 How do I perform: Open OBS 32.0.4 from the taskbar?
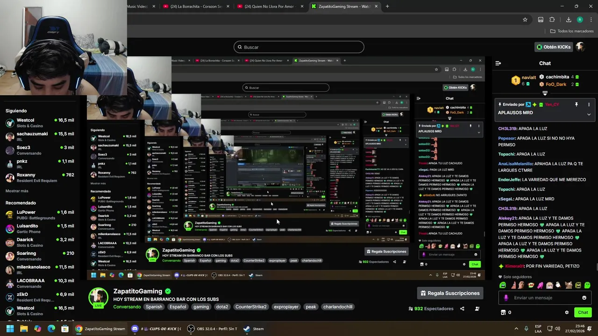(x=212, y=329)
